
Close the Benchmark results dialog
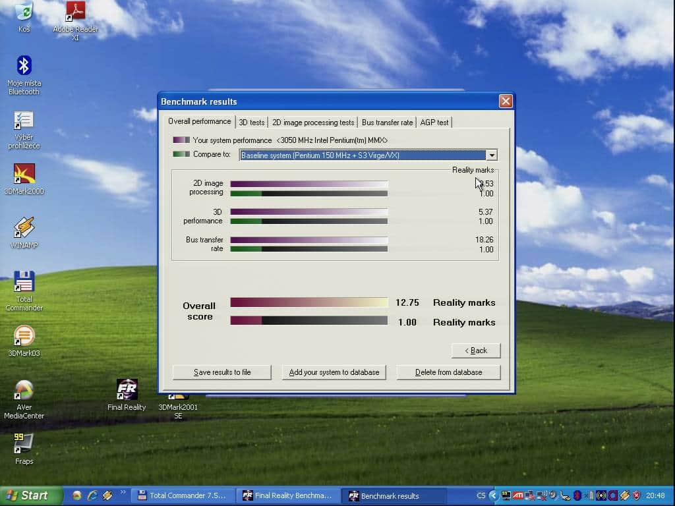coord(506,101)
